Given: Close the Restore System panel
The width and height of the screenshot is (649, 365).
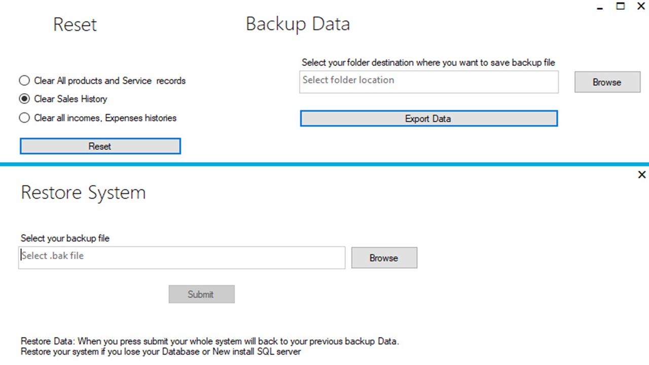Looking at the screenshot, I should (x=641, y=174).
